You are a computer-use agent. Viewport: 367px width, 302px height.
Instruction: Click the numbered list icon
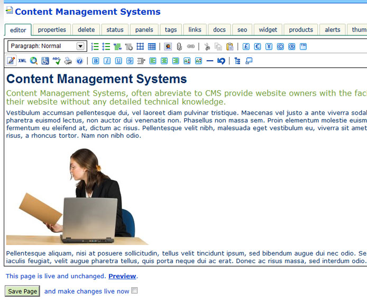coord(95,46)
